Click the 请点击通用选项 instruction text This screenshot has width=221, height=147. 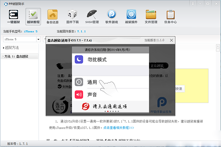(x=110, y=106)
